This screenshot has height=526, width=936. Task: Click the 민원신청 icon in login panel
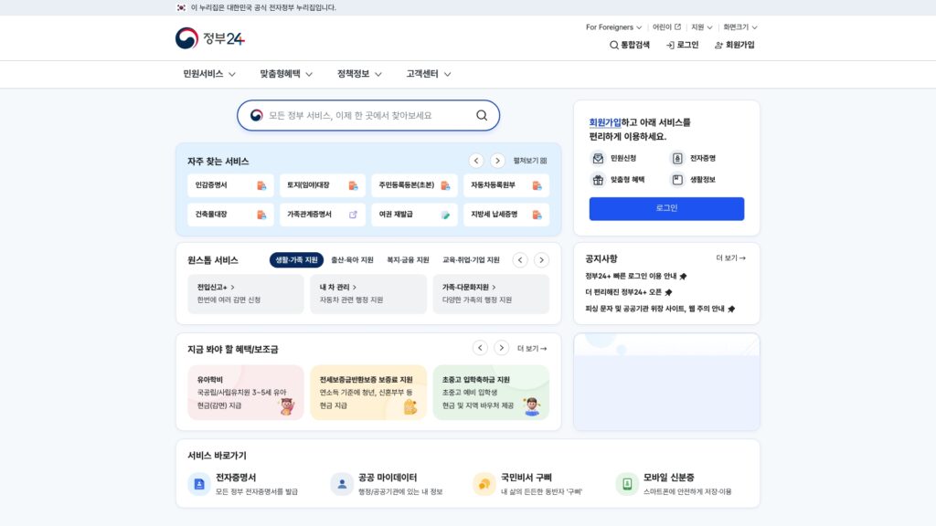point(598,158)
